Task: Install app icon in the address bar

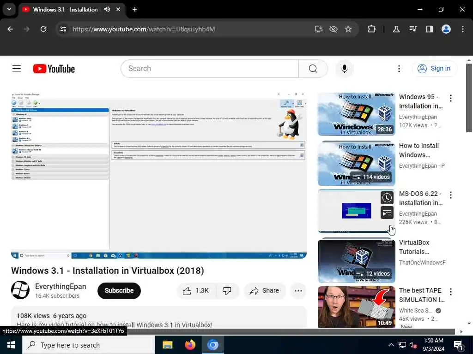Action: click(319, 29)
